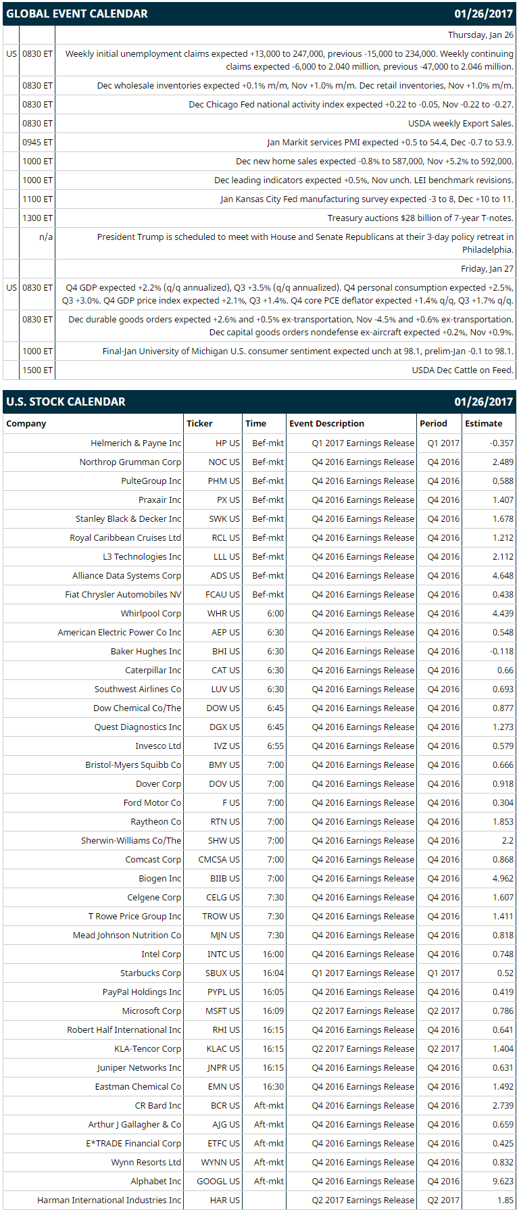Screen dimensions: 519x1212
Task: Click the Q4 GDP expected event
Action: coord(288,294)
